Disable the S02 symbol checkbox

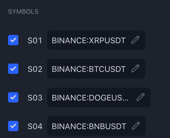point(13,69)
